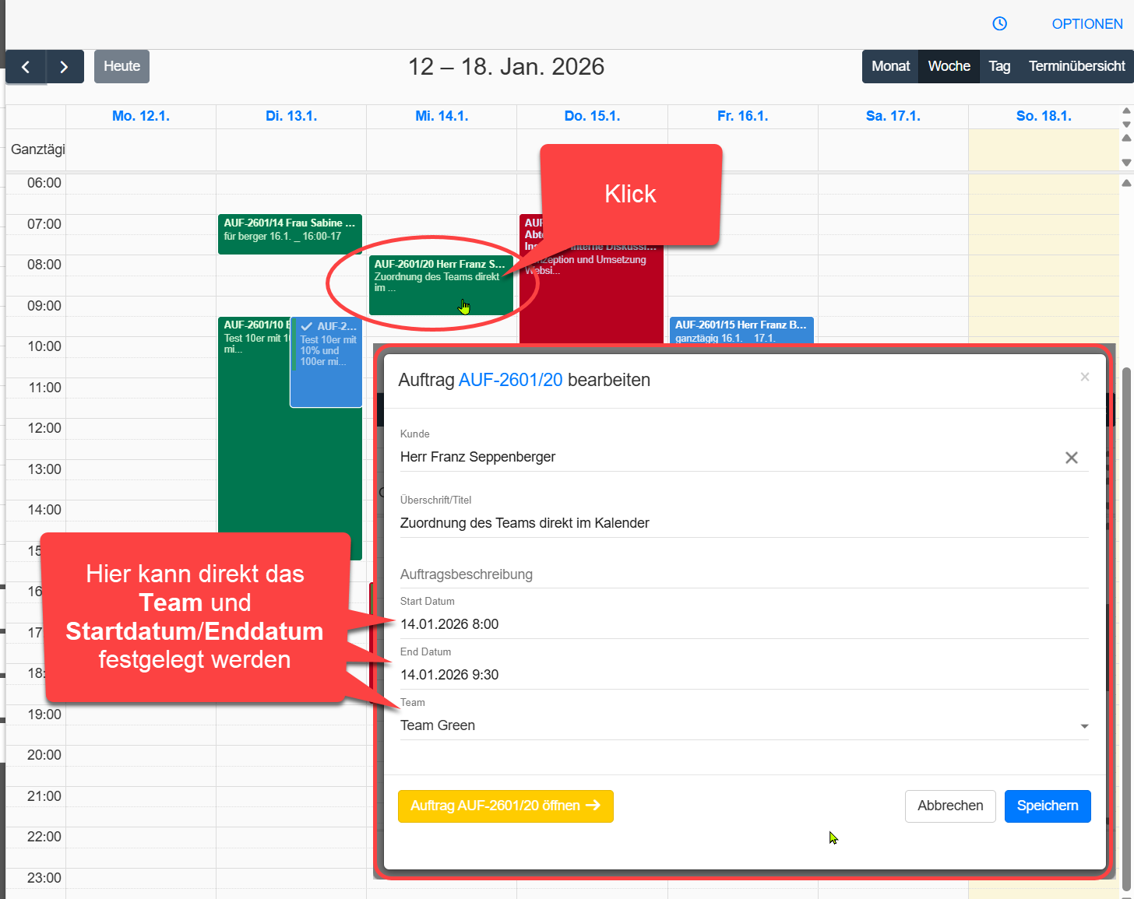The width and height of the screenshot is (1134, 899).
Task: Save with the Speichern button
Action: click(x=1047, y=806)
